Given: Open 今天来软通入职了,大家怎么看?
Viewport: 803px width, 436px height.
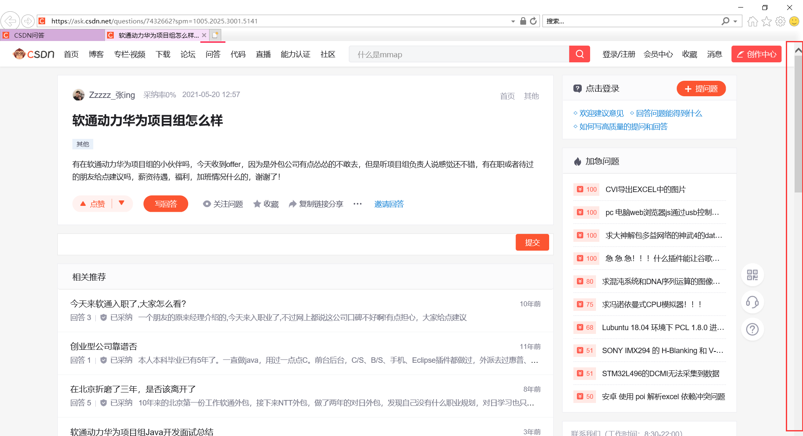Looking at the screenshot, I should tap(128, 303).
